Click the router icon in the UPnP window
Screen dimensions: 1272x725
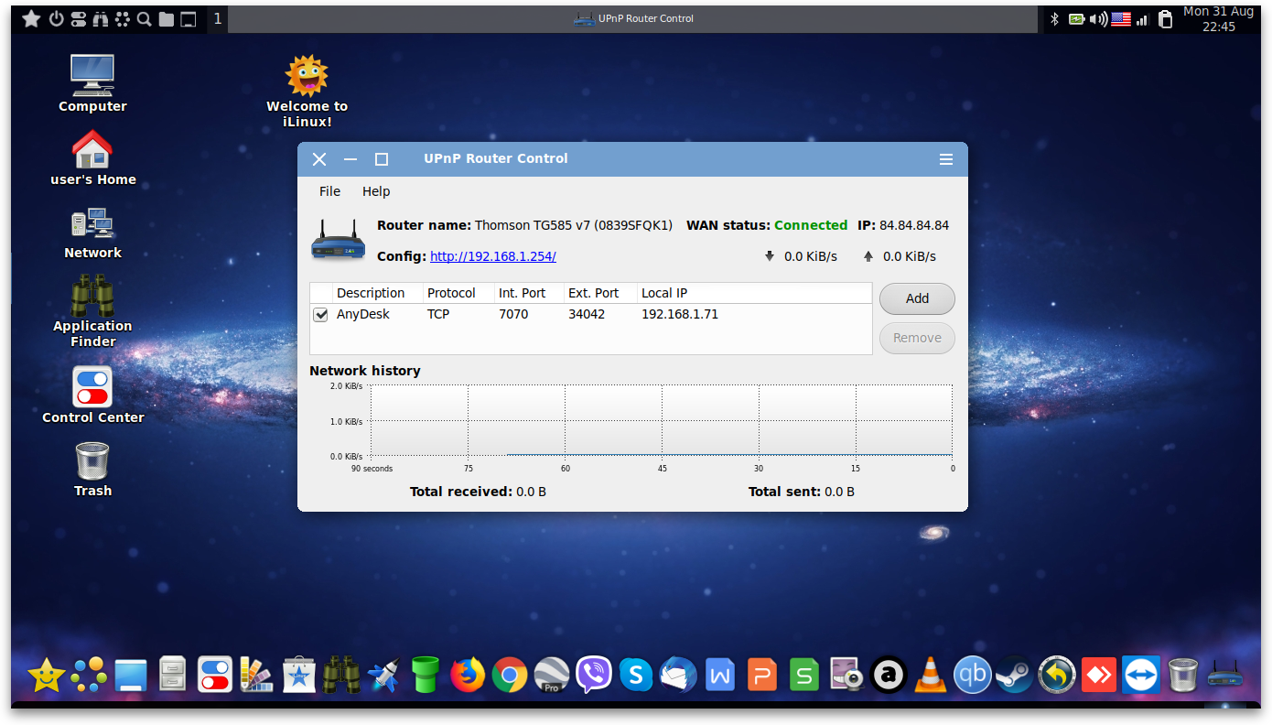pos(338,240)
